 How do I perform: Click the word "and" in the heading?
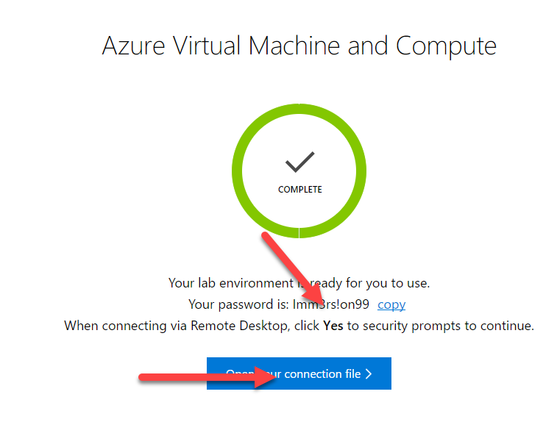369,46
